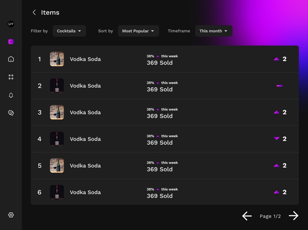Open the Cocktails filter dropdown

[69, 31]
